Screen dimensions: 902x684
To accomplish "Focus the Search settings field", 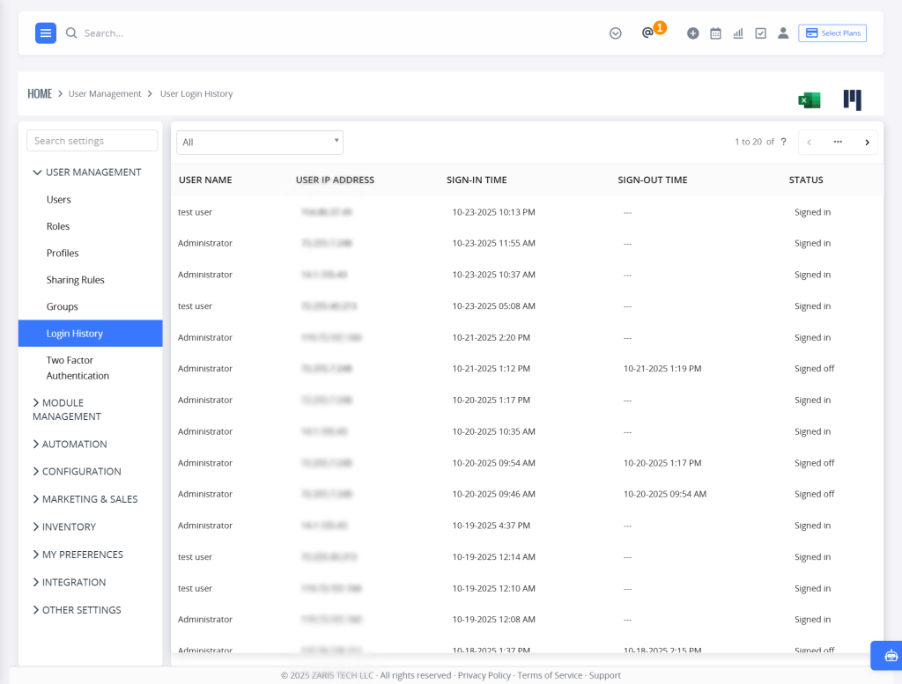I will 92,141.
